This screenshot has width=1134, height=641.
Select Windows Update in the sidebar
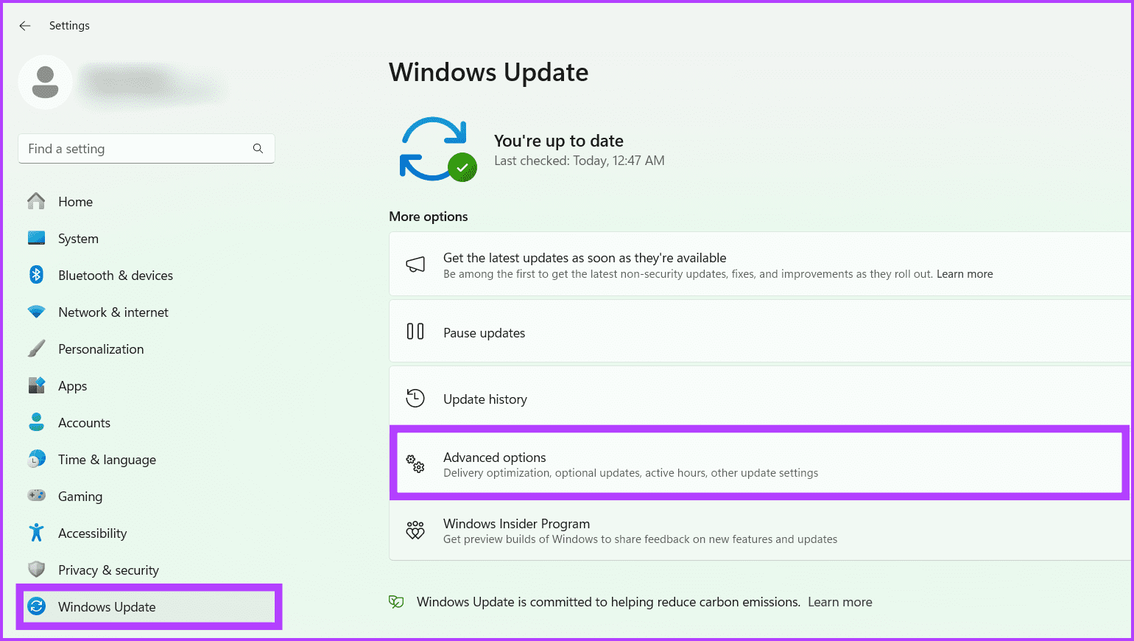[x=107, y=606]
